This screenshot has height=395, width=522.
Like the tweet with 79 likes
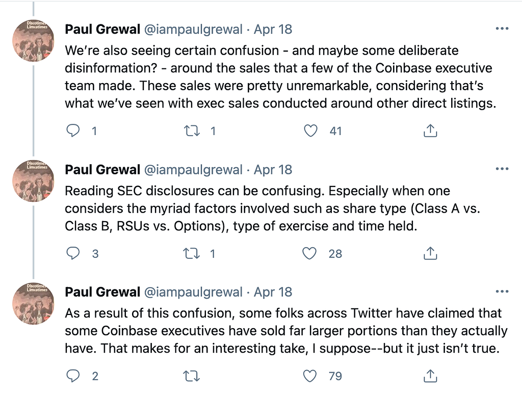(310, 376)
